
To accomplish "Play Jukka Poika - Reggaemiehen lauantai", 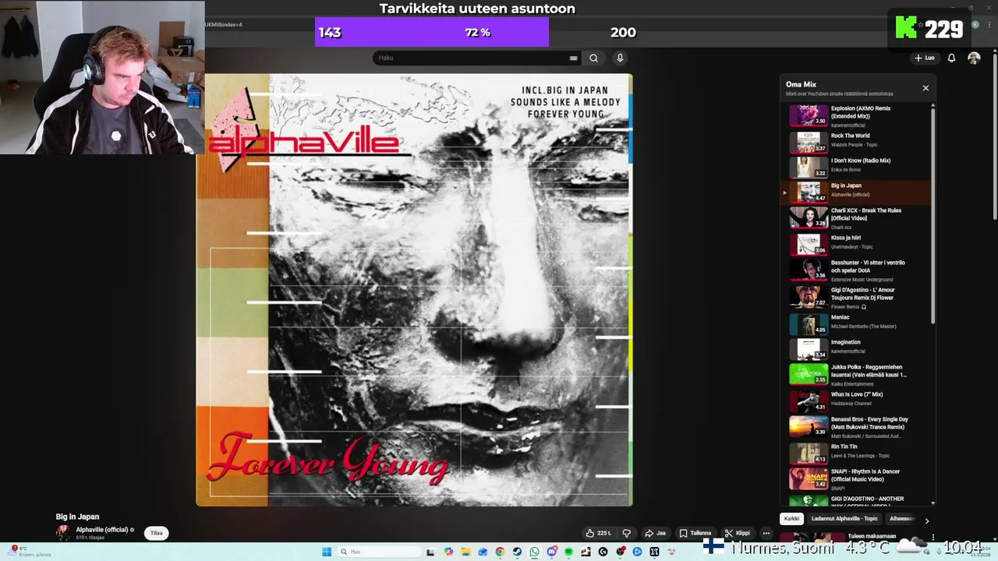I will 856,374.
